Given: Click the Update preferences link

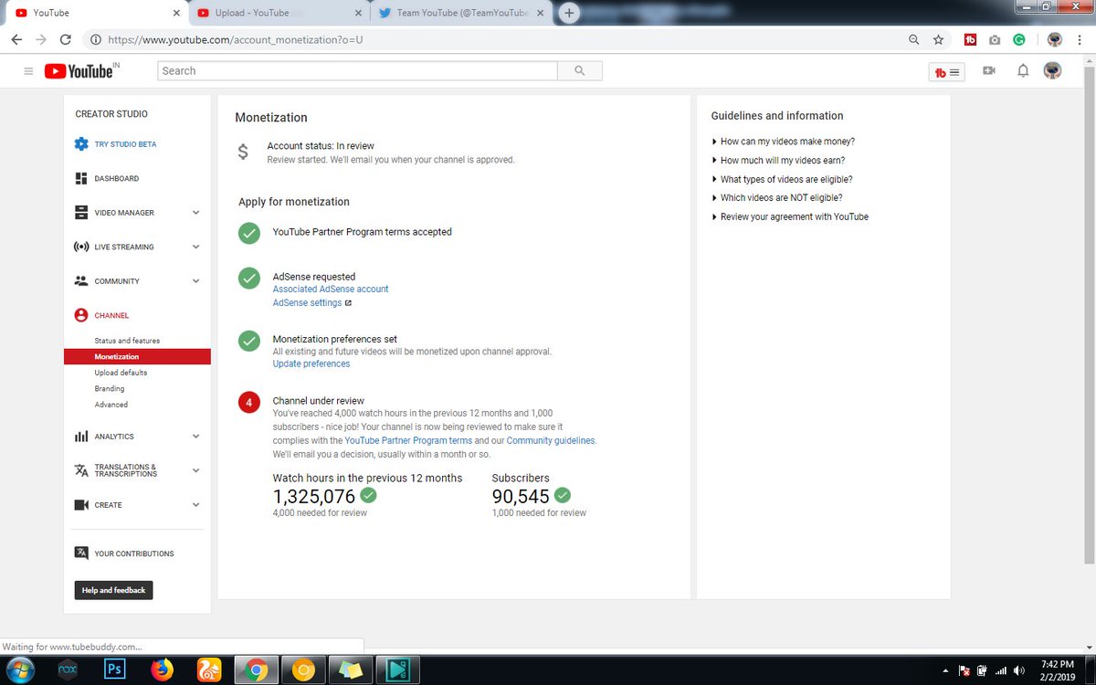Looking at the screenshot, I should point(311,364).
